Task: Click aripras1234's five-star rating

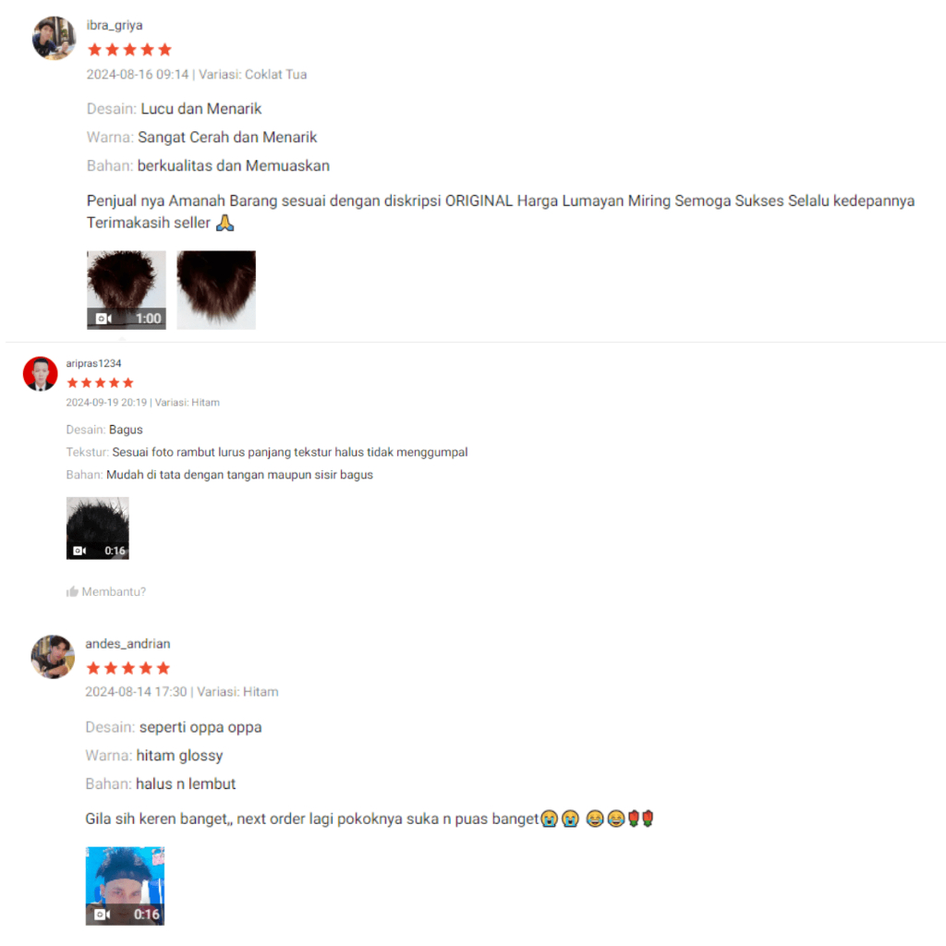Action: 100,382
